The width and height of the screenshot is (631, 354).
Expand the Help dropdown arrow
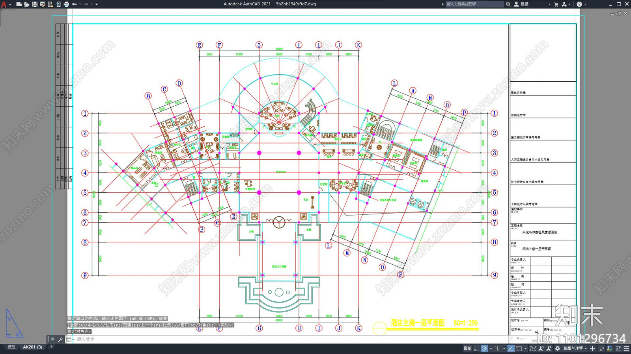coord(585,4)
